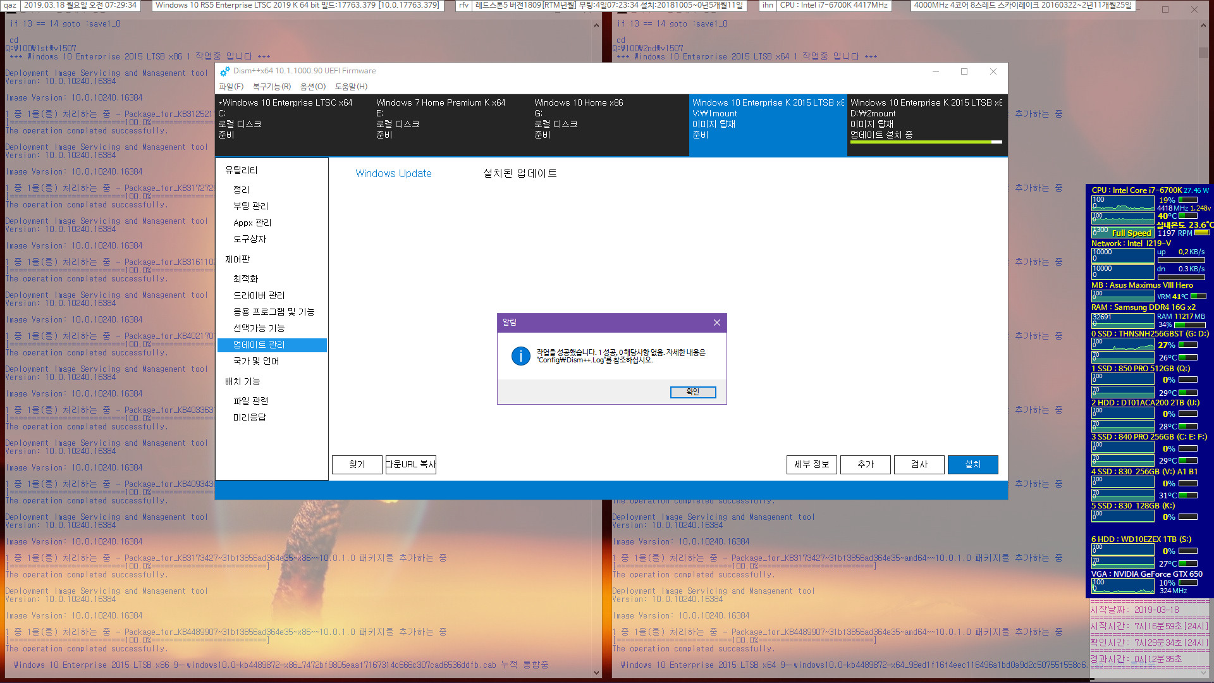Open 정리 in the sidebar

click(242, 190)
